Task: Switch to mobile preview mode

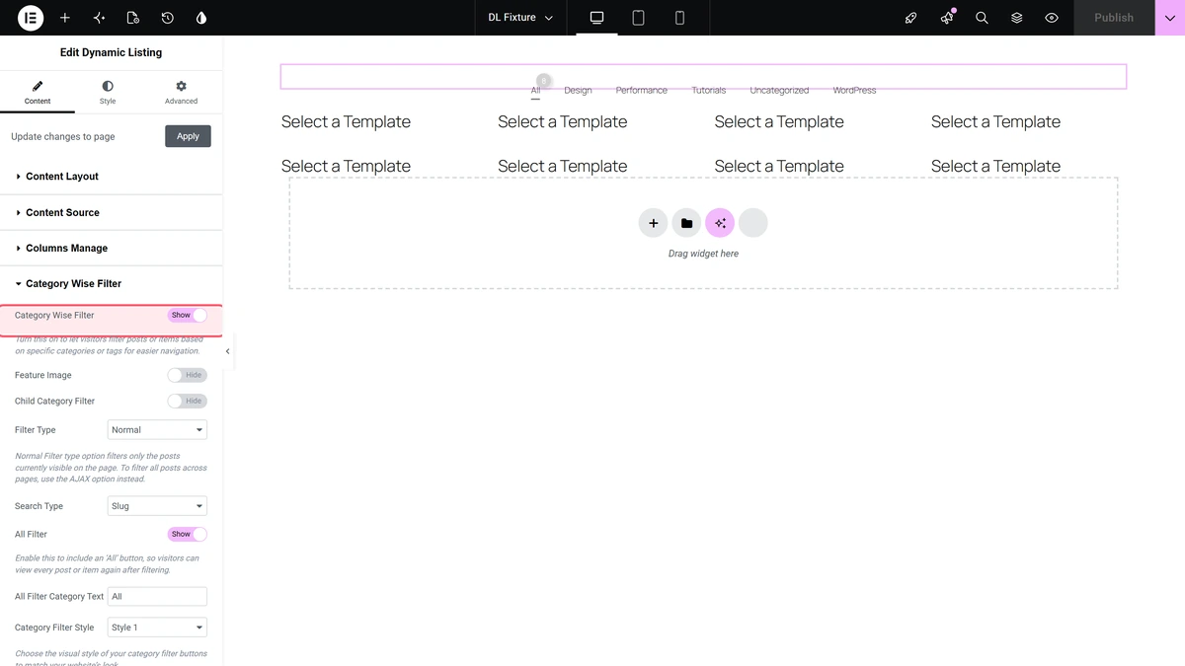Action: tap(679, 18)
